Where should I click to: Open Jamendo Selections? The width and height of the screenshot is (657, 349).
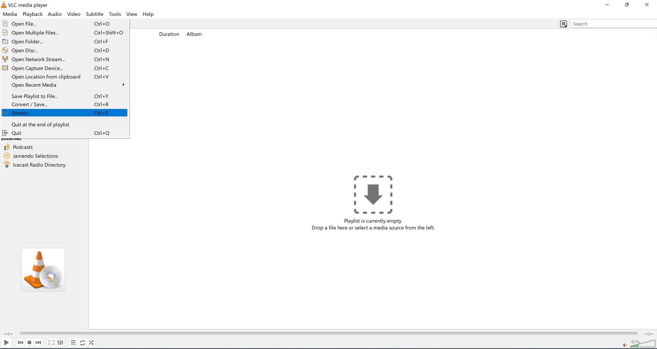click(35, 156)
